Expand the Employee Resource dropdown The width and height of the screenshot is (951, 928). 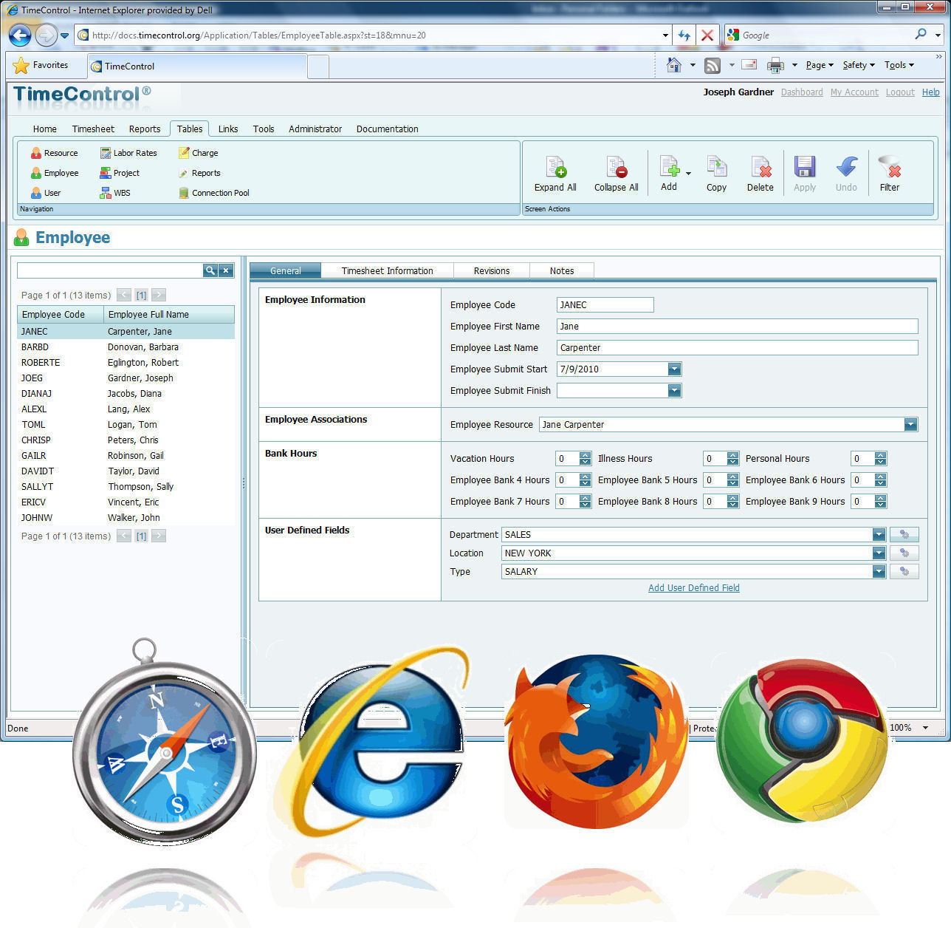click(910, 424)
